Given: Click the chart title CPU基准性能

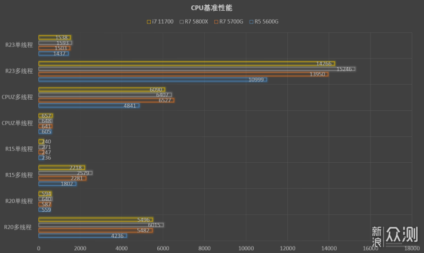Looking at the screenshot, I should point(211,8).
